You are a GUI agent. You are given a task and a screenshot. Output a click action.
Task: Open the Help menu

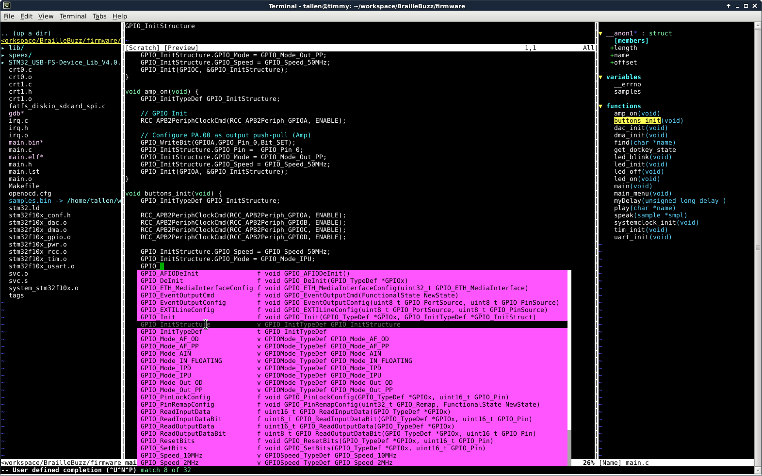(x=120, y=16)
